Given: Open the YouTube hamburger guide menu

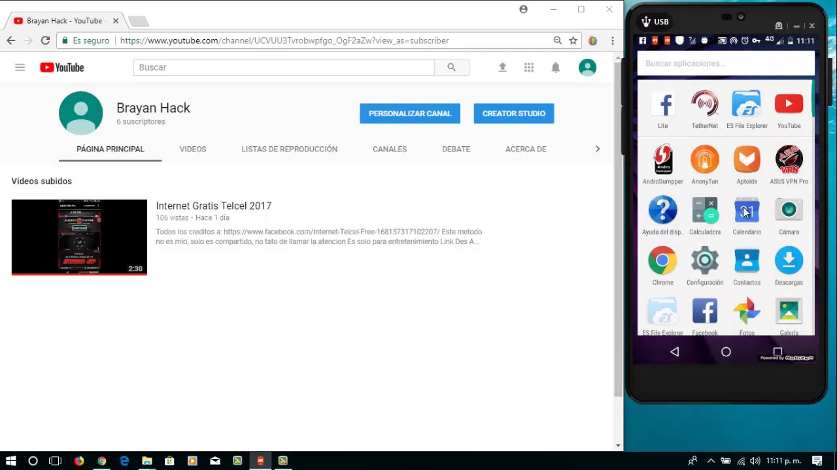Looking at the screenshot, I should 20,67.
